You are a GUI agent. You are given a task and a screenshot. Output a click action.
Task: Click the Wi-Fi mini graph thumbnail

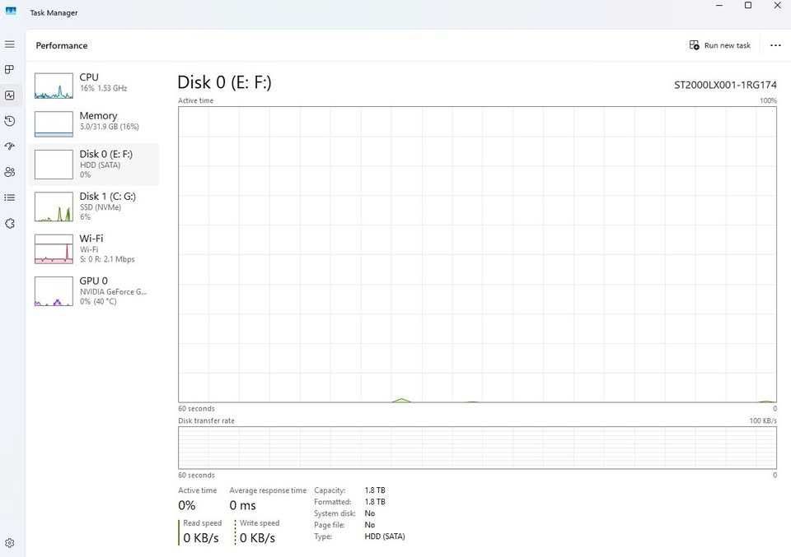54,248
